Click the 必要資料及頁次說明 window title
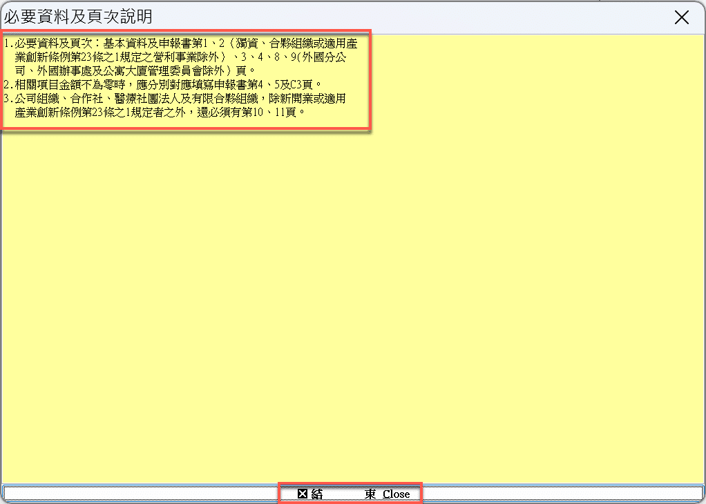This screenshot has width=706, height=504. pyautogui.click(x=78, y=17)
